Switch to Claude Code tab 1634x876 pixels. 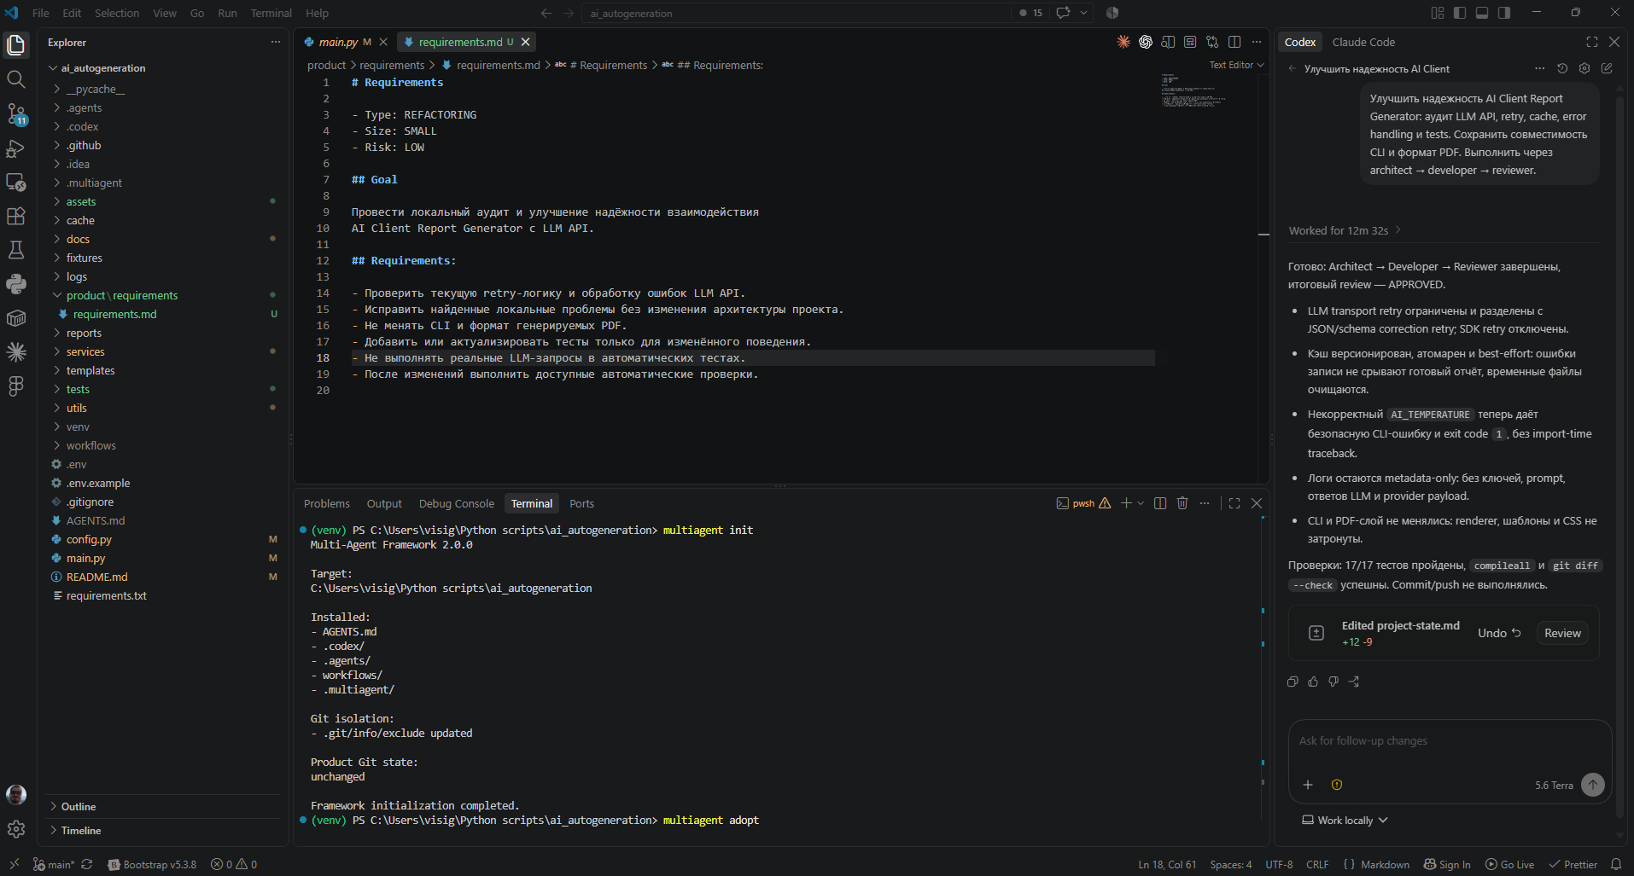(1363, 42)
